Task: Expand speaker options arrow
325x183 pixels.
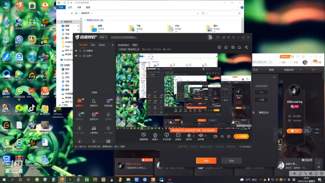Action: click(x=206, y=136)
